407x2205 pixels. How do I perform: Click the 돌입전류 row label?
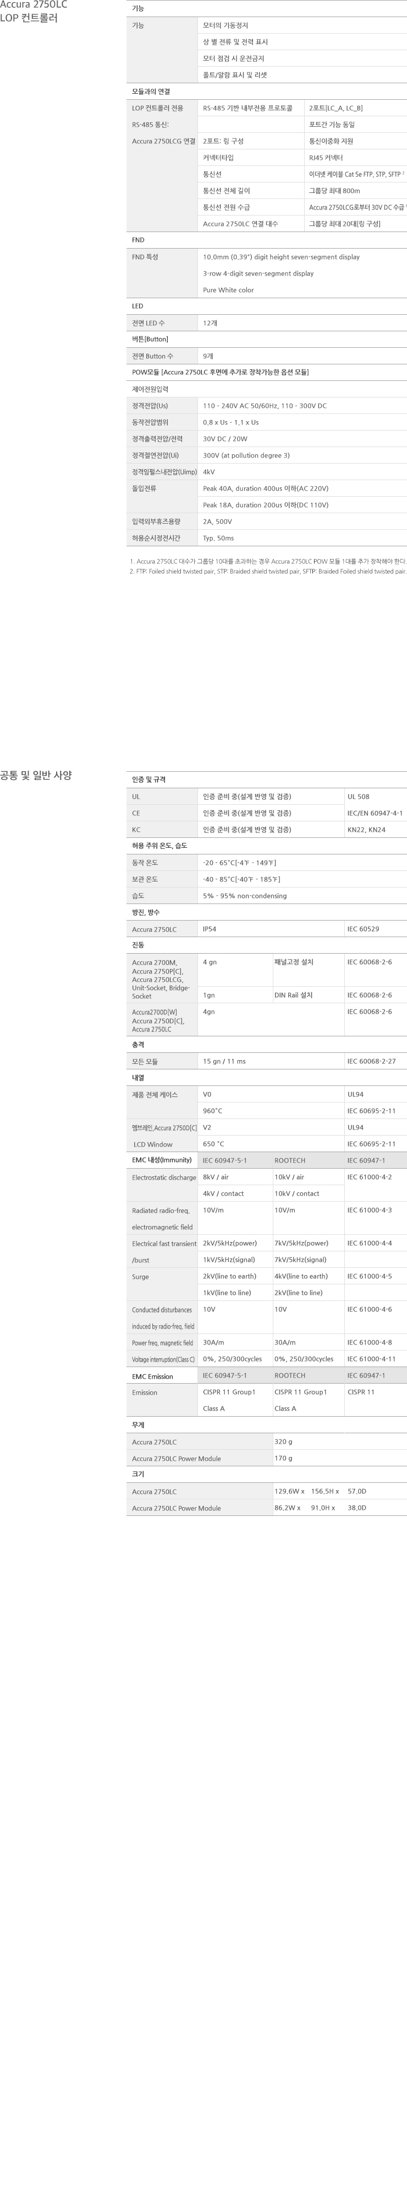click(x=144, y=489)
